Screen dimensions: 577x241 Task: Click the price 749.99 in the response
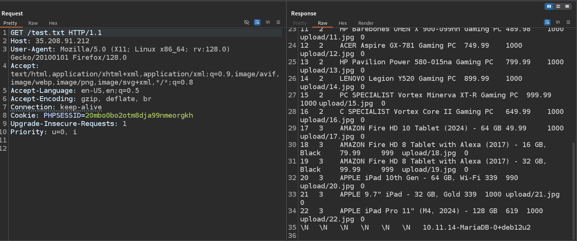tap(476, 45)
